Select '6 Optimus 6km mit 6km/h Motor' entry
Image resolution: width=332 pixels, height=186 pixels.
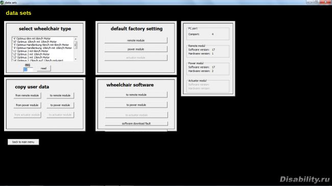32,39
